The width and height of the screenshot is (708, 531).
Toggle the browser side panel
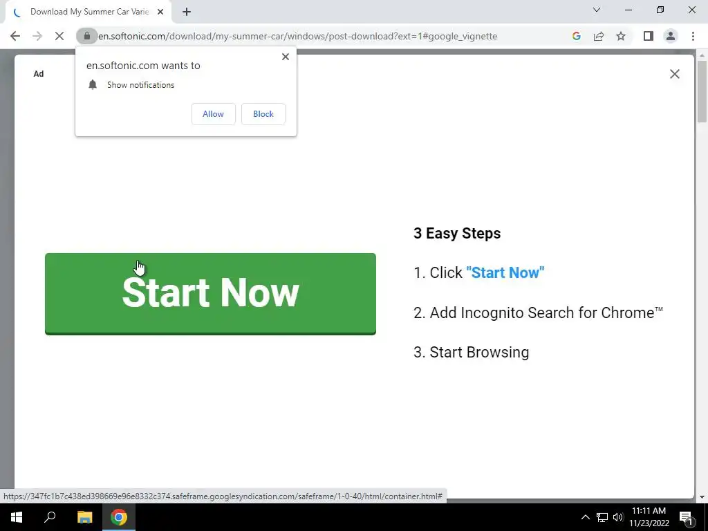coord(649,36)
